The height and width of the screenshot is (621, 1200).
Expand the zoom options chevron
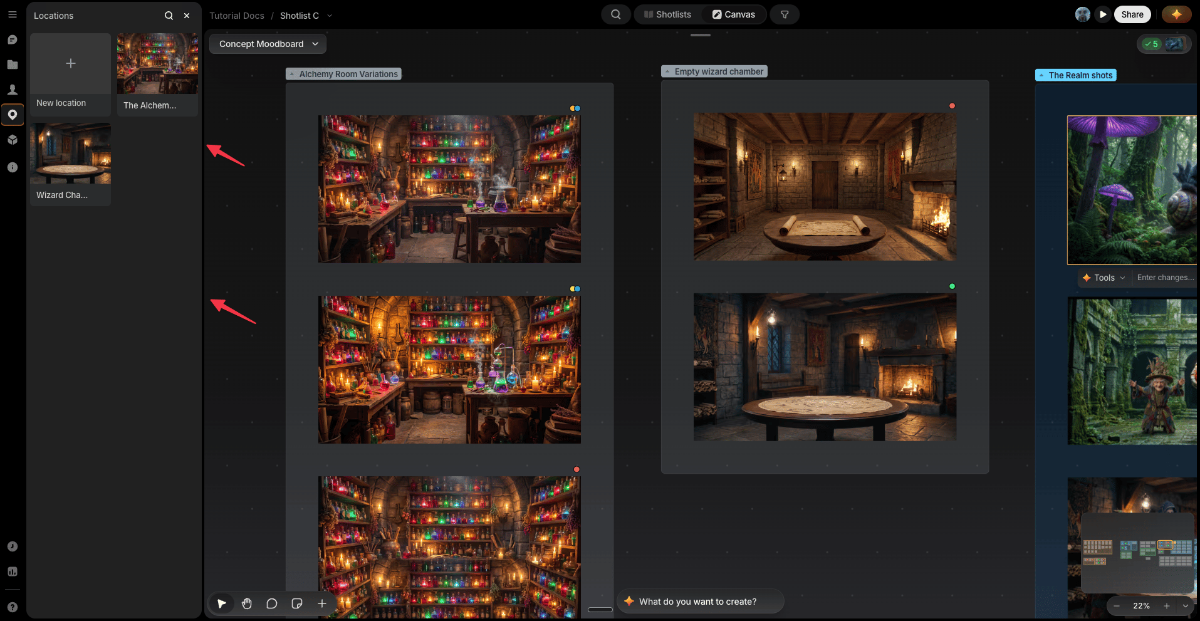coord(1185,606)
